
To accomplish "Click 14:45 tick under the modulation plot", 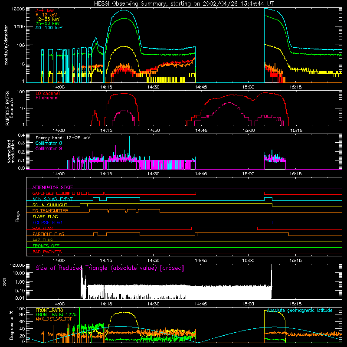I will pyautogui.click(x=201, y=174).
